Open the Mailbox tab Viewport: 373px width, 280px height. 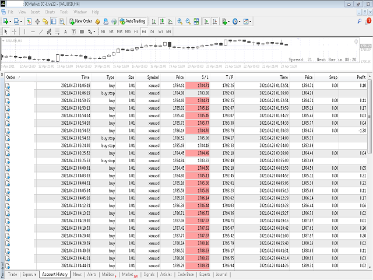[x=109, y=275]
